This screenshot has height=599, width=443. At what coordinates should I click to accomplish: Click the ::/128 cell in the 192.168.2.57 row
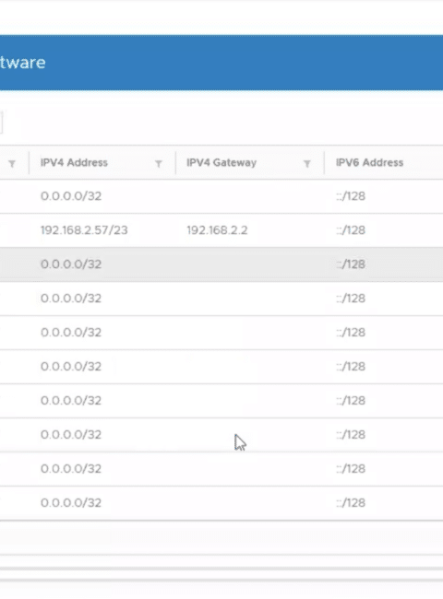point(351,230)
